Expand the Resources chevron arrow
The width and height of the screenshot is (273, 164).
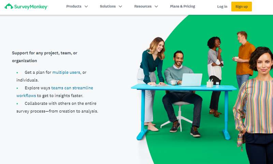[x=156, y=6]
